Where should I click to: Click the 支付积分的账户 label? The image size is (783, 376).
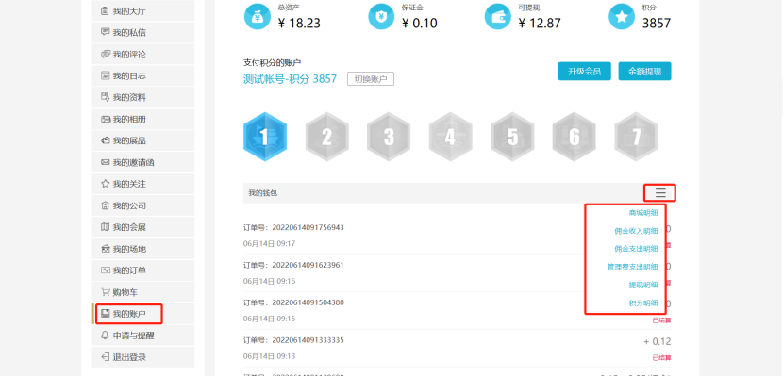pyautogui.click(x=272, y=62)
